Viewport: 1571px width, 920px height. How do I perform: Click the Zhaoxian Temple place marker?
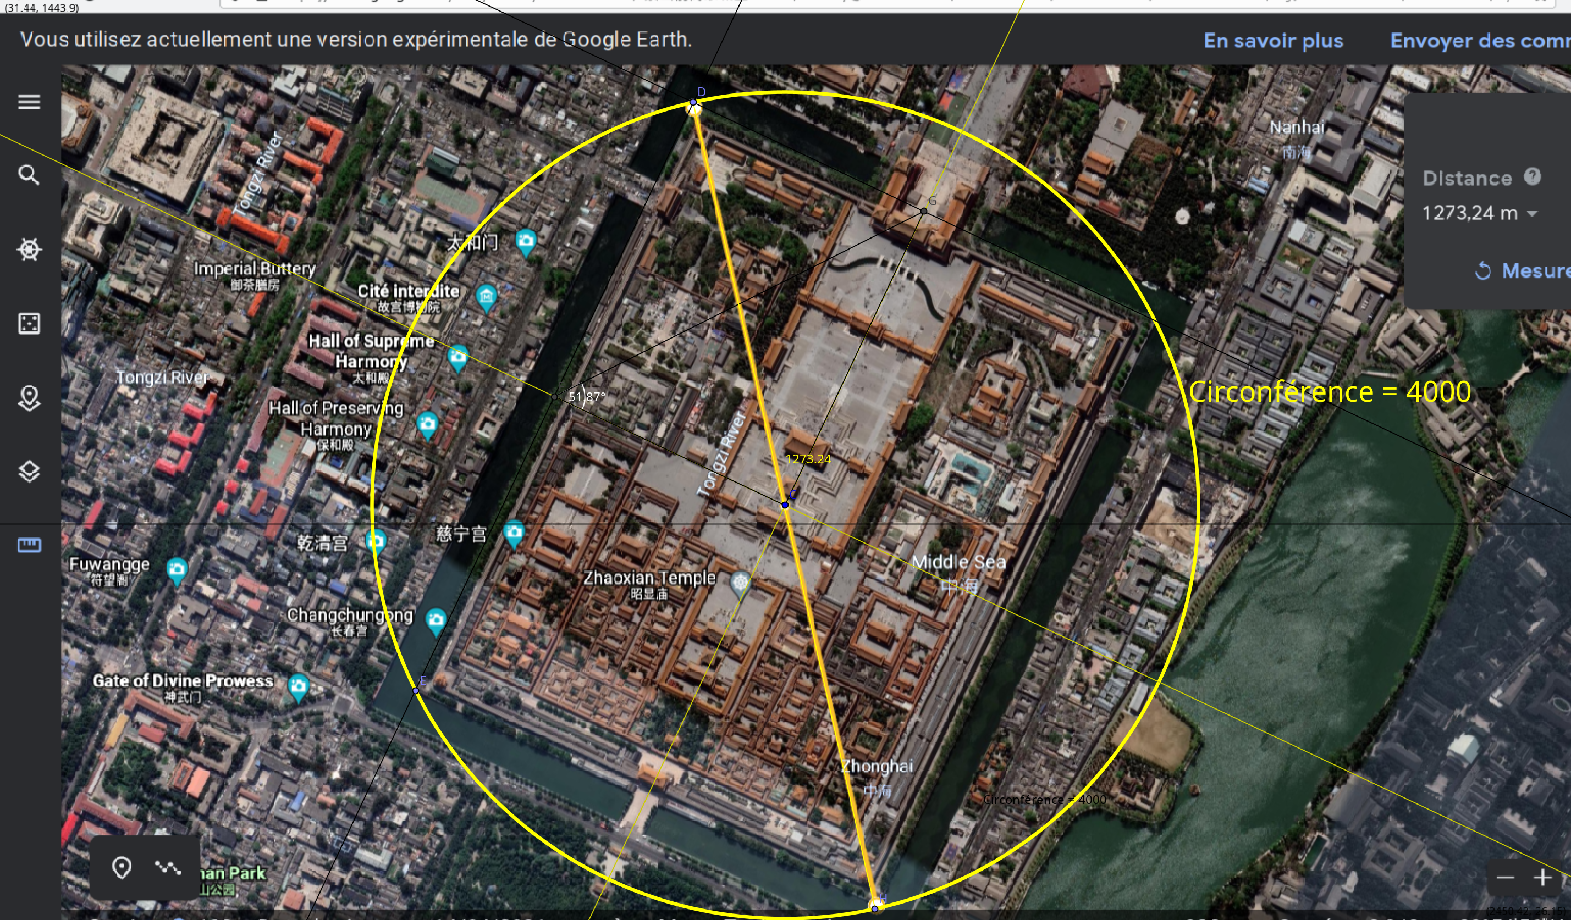(740, 583)
